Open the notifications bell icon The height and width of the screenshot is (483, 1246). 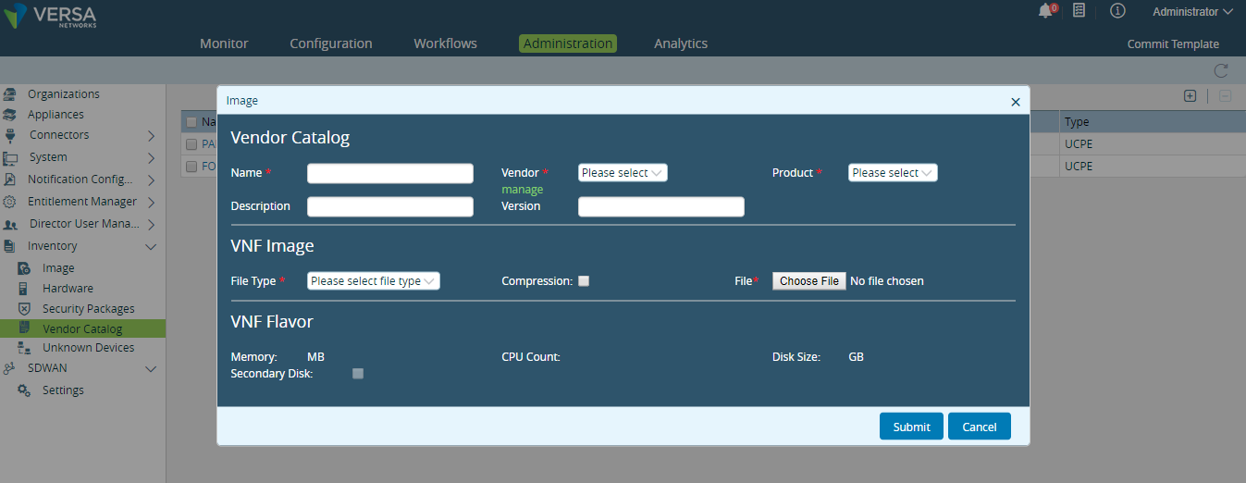pos(1045,11)
